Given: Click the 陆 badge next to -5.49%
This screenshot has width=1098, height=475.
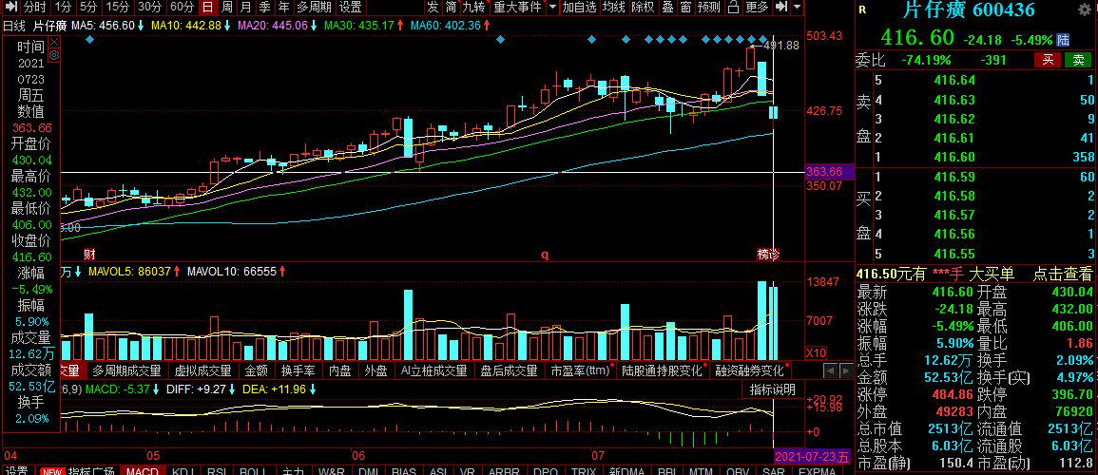Looking at the screenshot, I should (1064, 39).
